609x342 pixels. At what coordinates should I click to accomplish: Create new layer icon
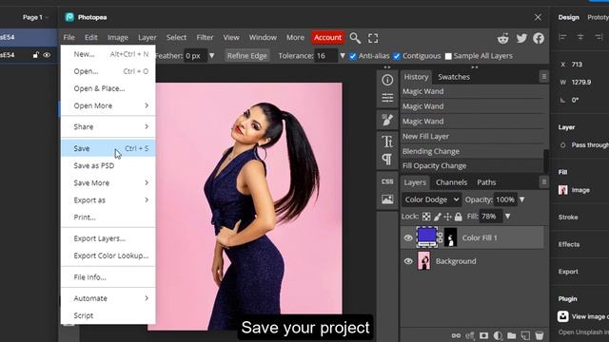point(525,335)
